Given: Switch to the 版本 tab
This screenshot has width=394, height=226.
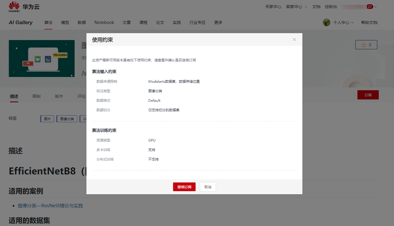Looking at the screenshot, I should click(x=59, y=96).
